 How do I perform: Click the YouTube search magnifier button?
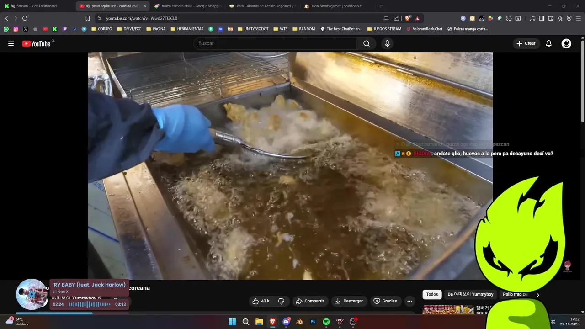[367, 43]
